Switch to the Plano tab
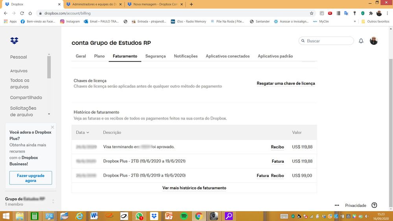 click(x=100, y=56)
